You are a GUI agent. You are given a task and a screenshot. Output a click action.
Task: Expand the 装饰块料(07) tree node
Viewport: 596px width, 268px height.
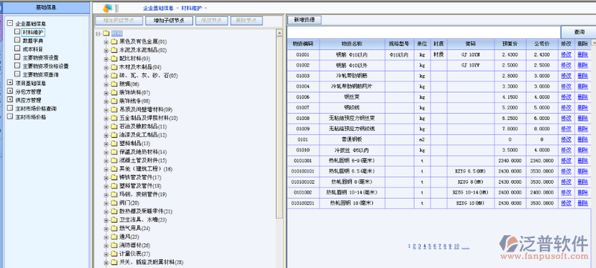tap(106, 92)
